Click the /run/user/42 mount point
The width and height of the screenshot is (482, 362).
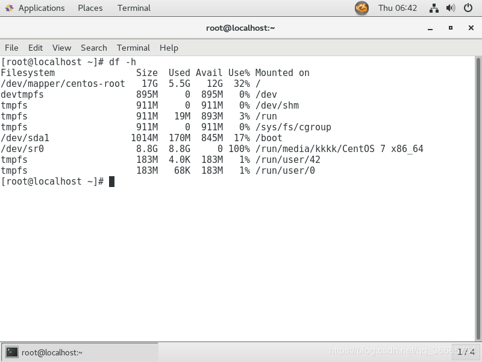[288, 160]
